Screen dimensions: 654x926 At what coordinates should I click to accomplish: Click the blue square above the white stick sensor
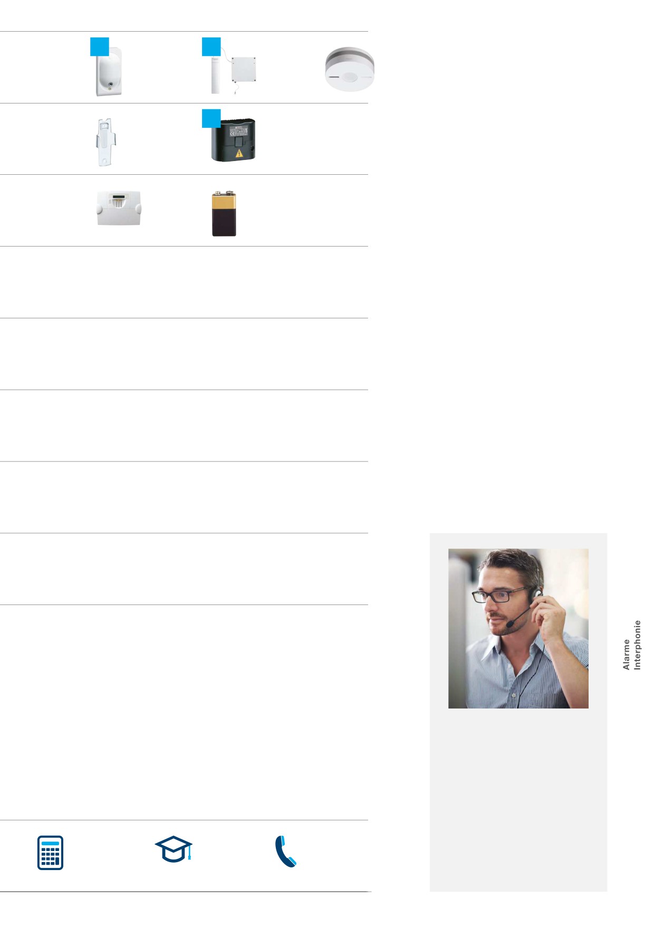coord(211,46)
